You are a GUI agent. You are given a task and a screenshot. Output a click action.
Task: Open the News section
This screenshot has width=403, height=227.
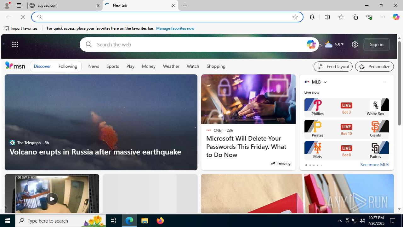(94, 67)
